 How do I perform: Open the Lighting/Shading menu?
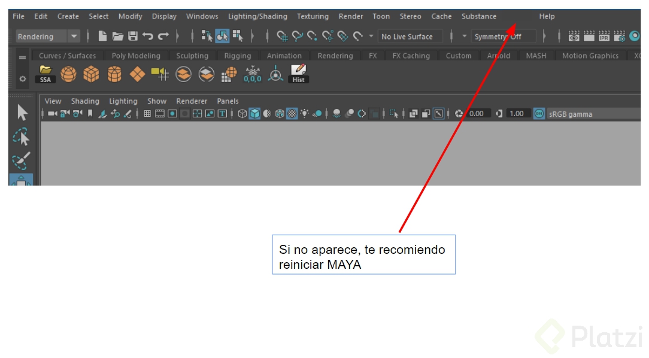point(257,16)
